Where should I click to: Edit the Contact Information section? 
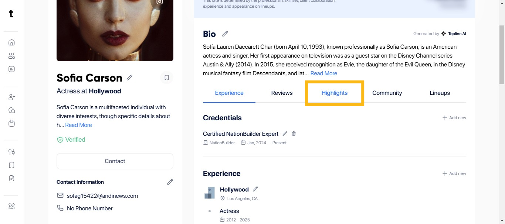tap(170, 182)
